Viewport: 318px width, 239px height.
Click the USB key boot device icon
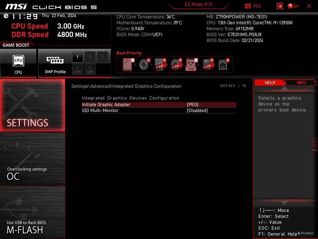coord(192,64)
